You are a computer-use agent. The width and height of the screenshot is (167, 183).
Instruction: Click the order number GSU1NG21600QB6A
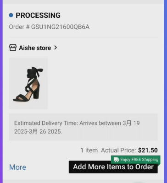pyautogui.click(x=60, y=27)
